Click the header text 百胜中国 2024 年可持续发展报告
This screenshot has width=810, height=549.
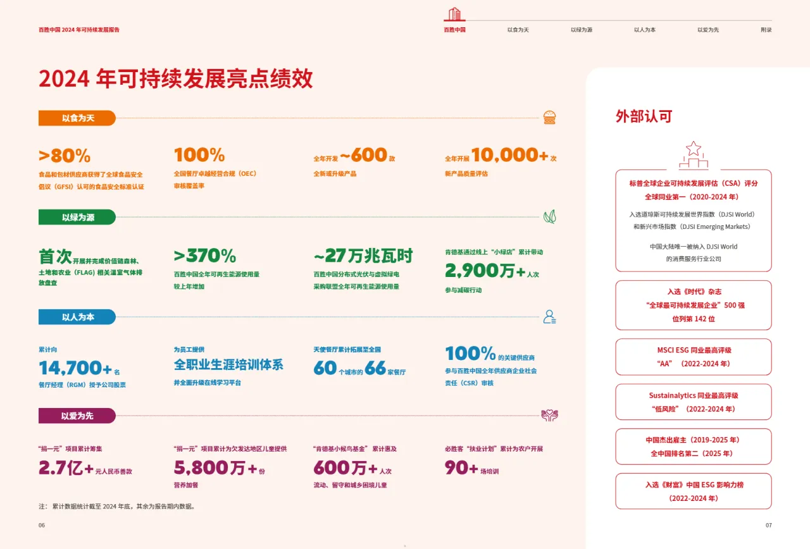coord(79,30)
